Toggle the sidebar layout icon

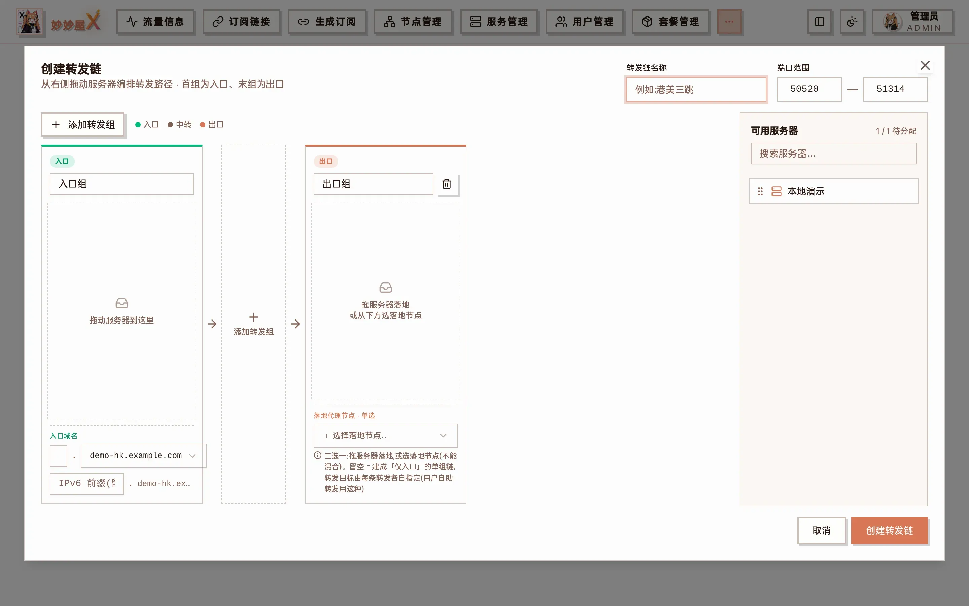point(819,22)
